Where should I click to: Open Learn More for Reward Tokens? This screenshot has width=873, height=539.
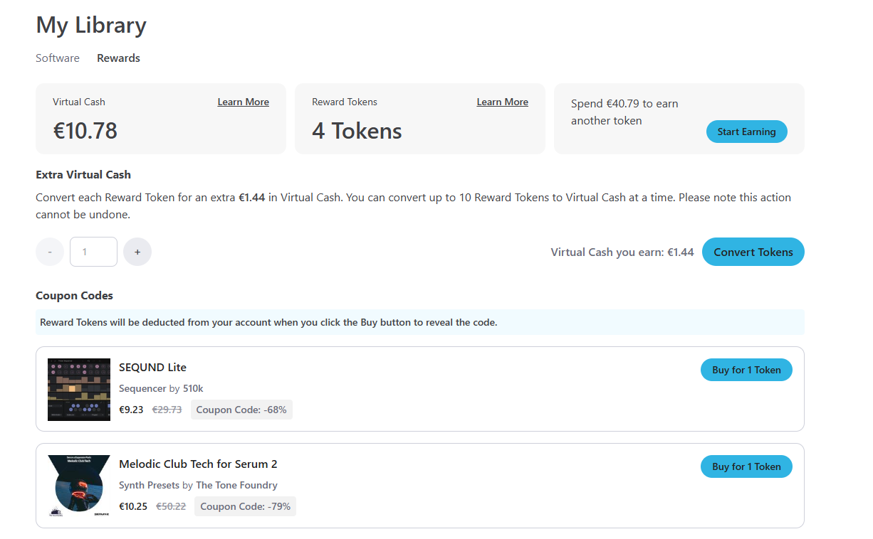pyautogui.click(x=502, y=102)
